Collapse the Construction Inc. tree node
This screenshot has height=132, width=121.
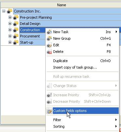coord(4,11)
